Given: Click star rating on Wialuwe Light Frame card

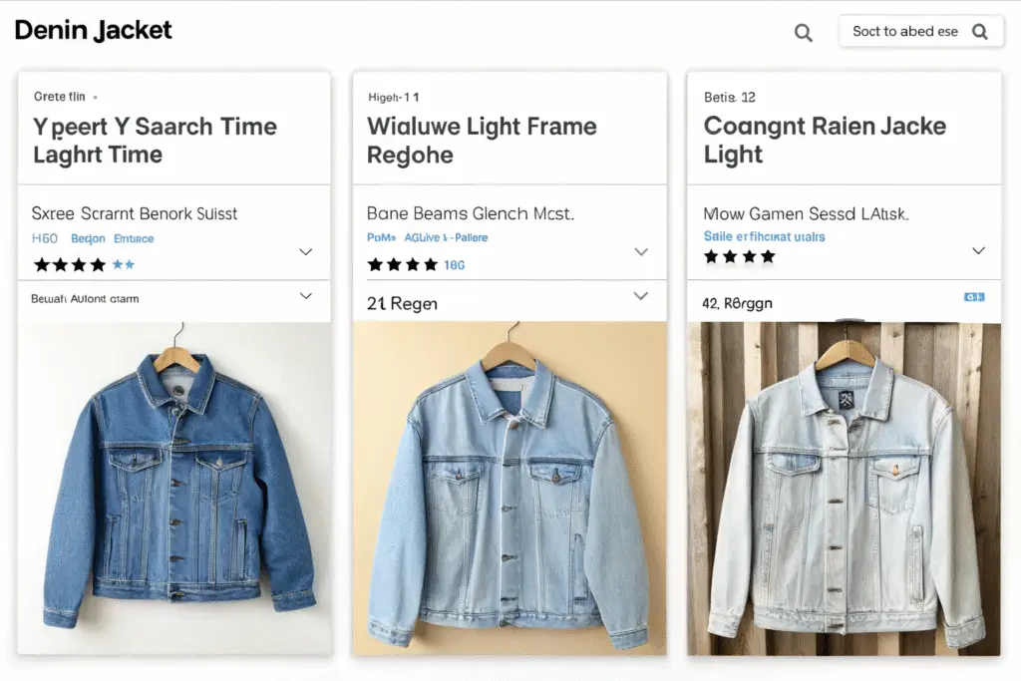Looking at the screenshot, I should (403, 265).
